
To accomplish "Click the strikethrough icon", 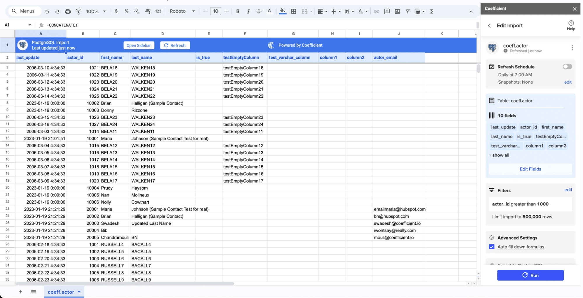I will coord(259,11).
